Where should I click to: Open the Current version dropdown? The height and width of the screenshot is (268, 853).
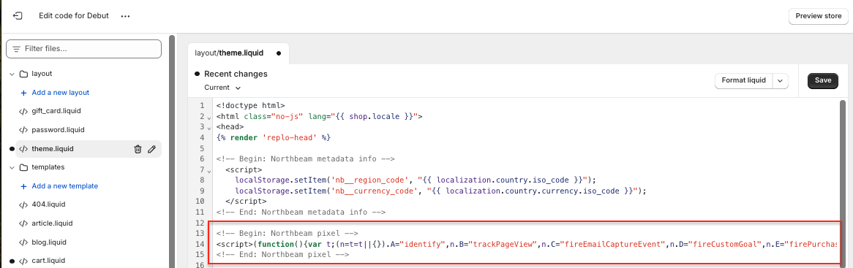(222, 88)
